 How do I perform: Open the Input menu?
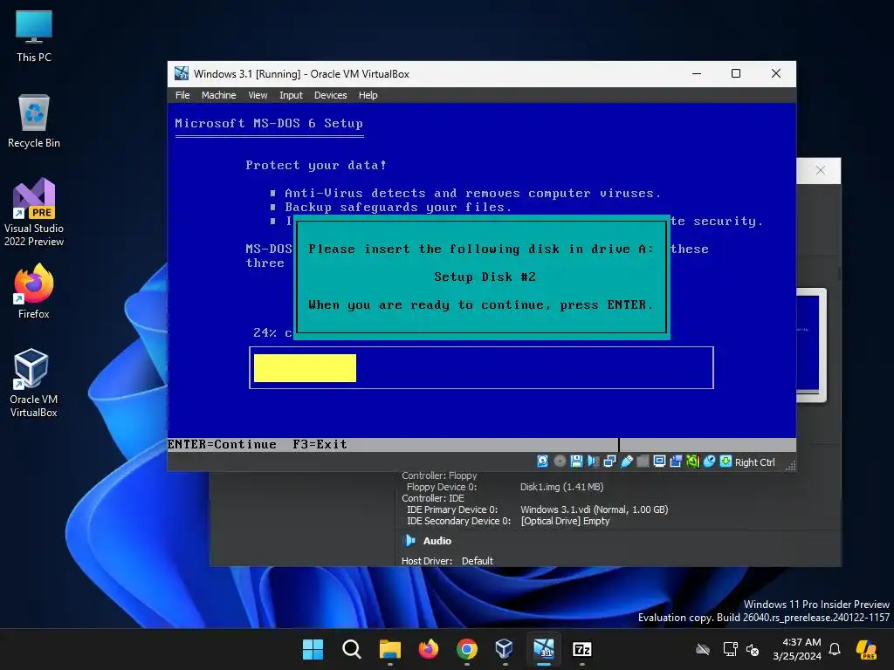pyautogui.click(x=291, y=95)
